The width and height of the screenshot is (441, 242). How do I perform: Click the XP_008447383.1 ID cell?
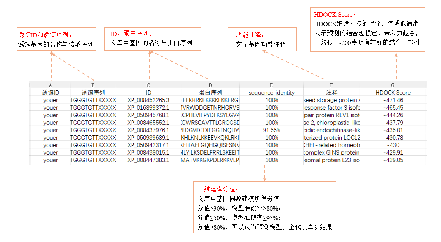(148, 160)
